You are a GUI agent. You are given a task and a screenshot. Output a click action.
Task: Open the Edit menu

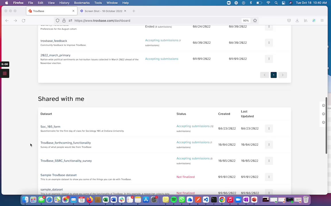tap(40, 3)
